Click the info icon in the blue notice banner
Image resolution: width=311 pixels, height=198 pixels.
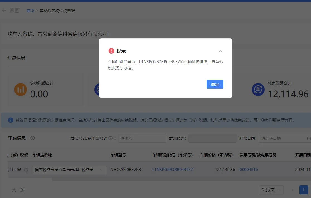tap(11, 120)
